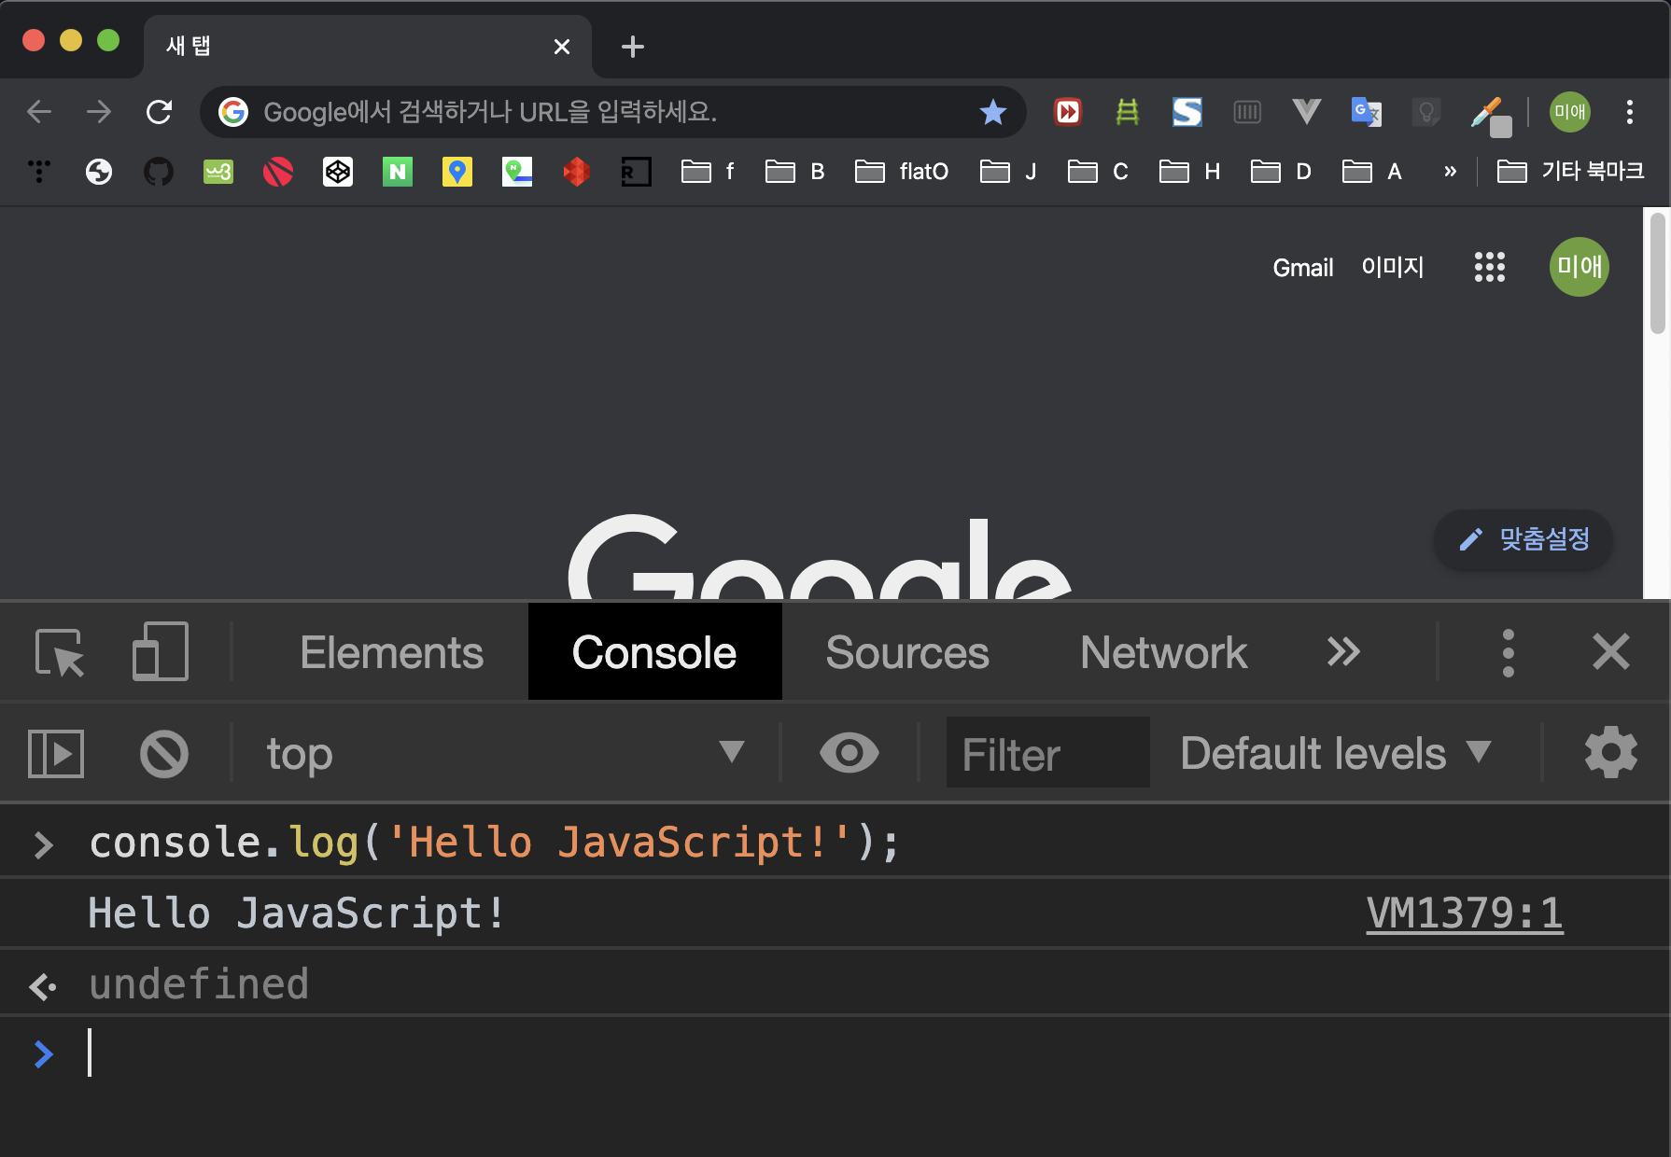This screenshot has width=1671, height=1157.
Task: Open the live expression eye icon
Action: tap(849, 753)
